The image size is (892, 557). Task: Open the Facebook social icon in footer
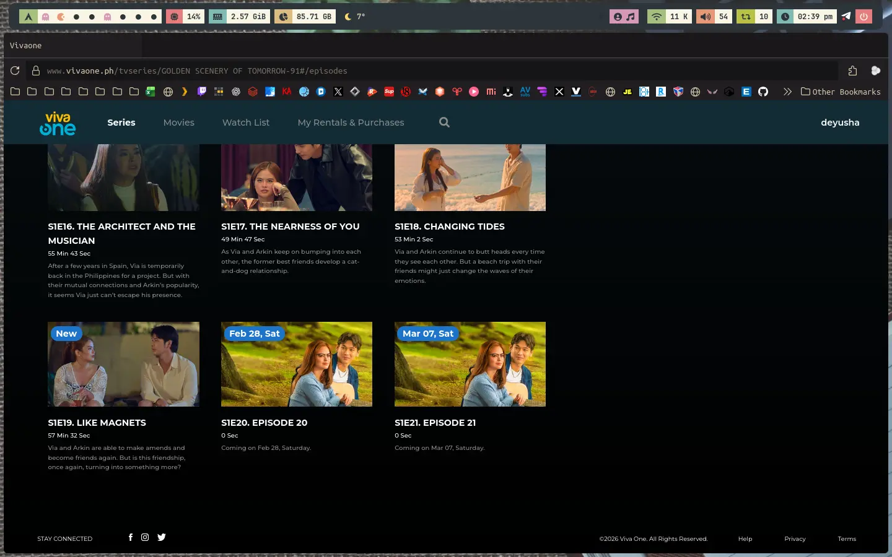131,537
